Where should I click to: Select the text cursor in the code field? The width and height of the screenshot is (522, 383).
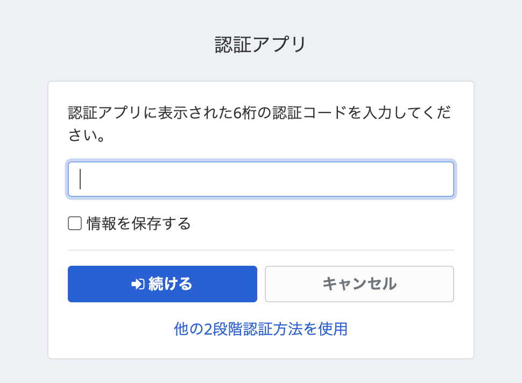(80, 179)
